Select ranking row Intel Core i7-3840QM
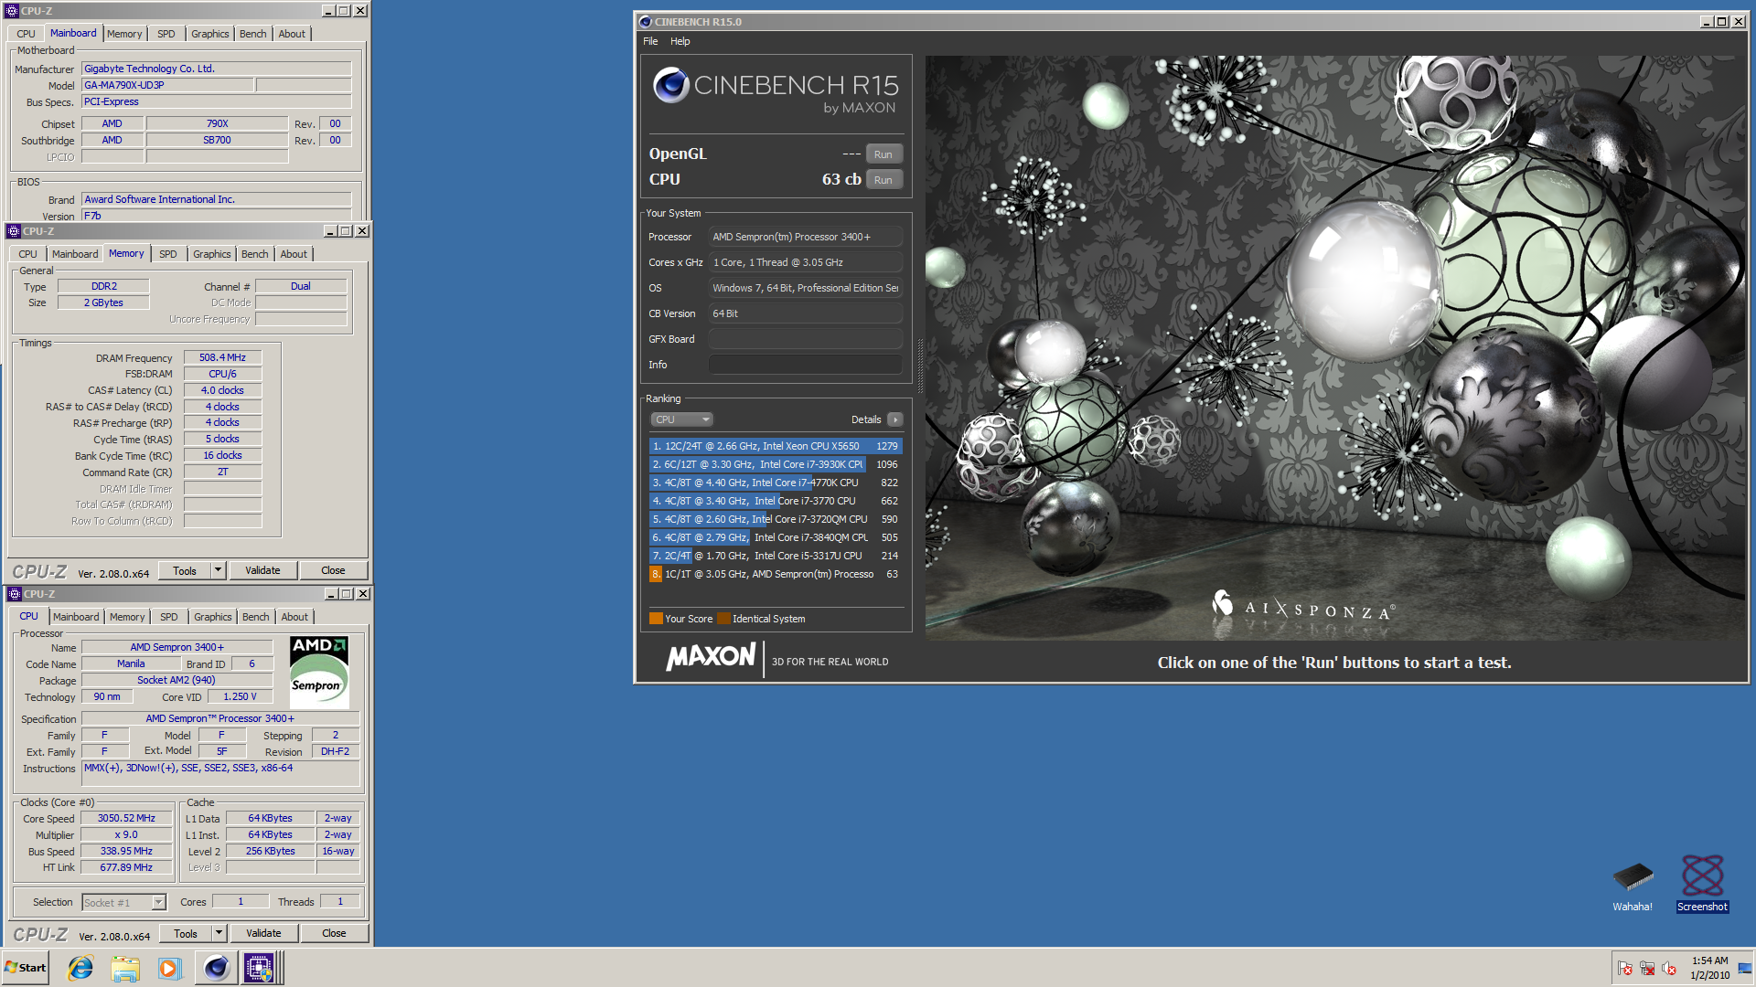Viewport: 1756px width, 987px height. point(776,537)
